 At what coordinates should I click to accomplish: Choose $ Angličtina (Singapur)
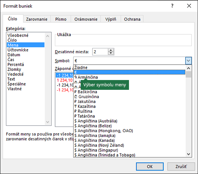(130, 150)
